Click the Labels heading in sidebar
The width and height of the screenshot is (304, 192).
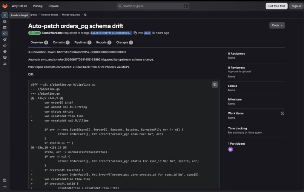(232, 86)
